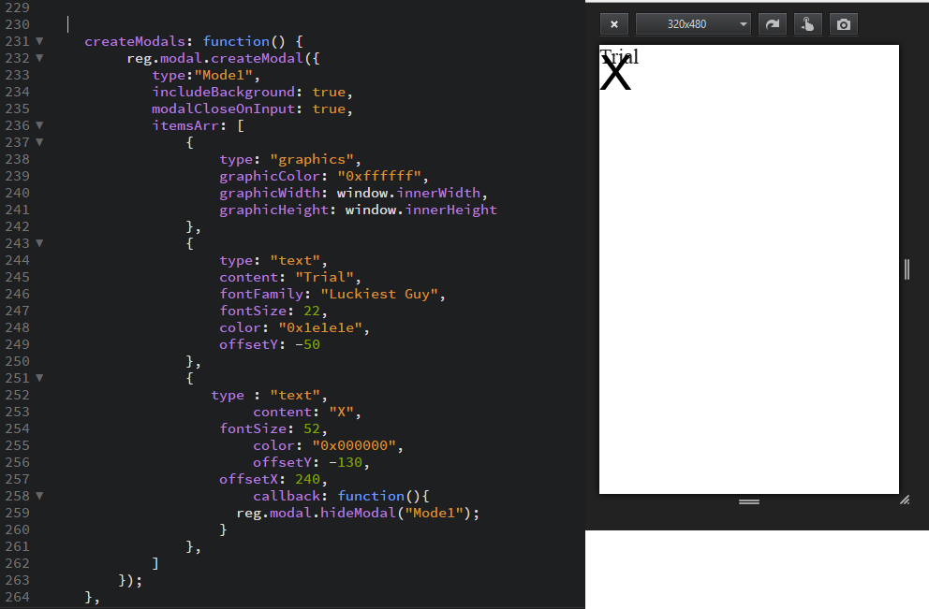Click the "Trial" content string in code
929x609 pixels.
[325, 277]
